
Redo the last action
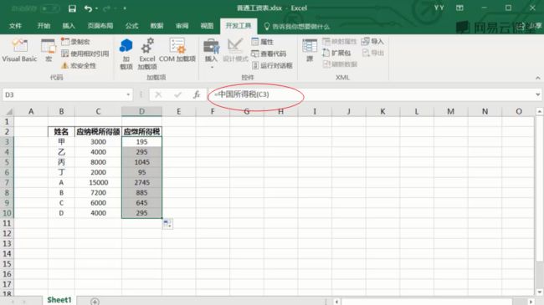click(x=107, y=8)
